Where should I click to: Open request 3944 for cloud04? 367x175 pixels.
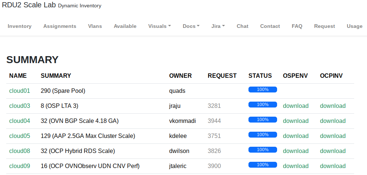214,121
